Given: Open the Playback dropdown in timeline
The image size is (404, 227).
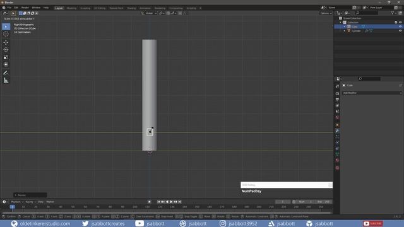Looking at the screenshot, I should click(x=17, y=202).
